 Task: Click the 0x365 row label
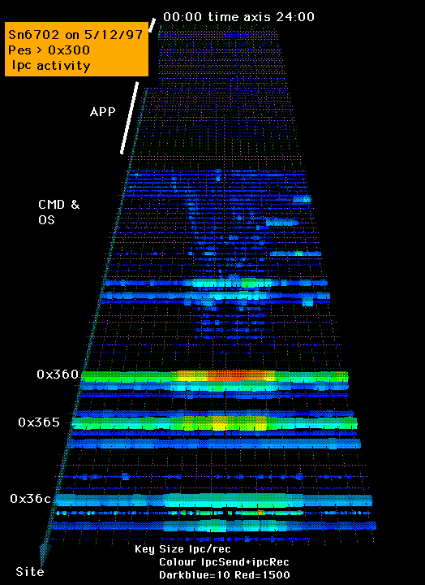(x=39, y=422)
